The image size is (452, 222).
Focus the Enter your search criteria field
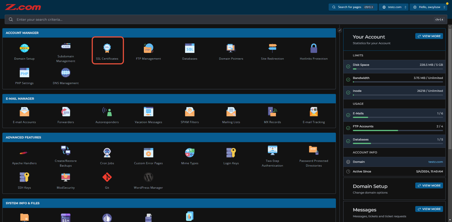coord(226,20)
